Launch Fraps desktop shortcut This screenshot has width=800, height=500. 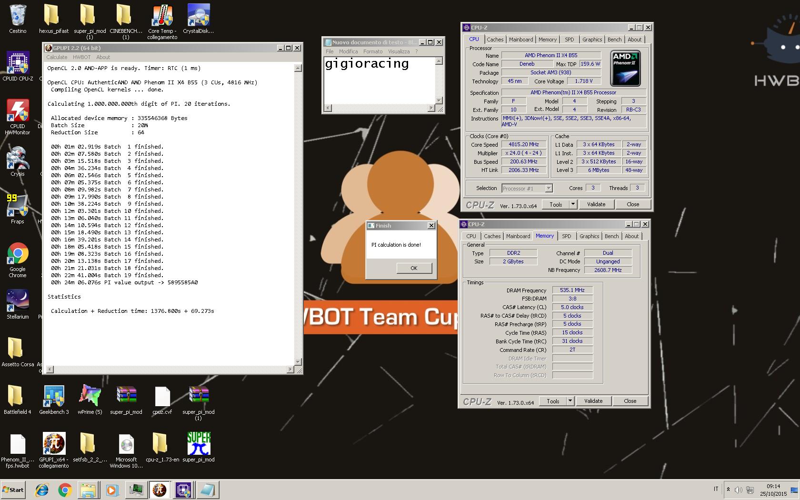(18, 210)
